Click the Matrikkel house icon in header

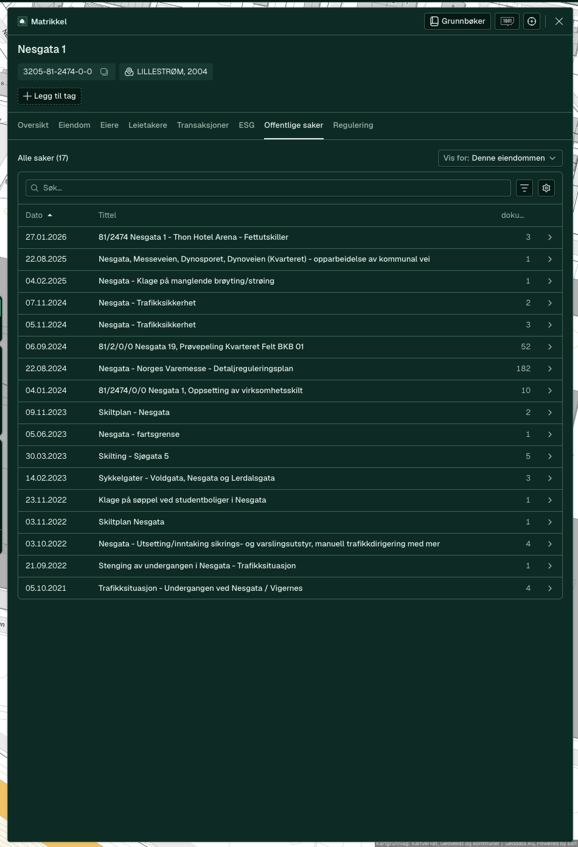click(x=23, y=21)
